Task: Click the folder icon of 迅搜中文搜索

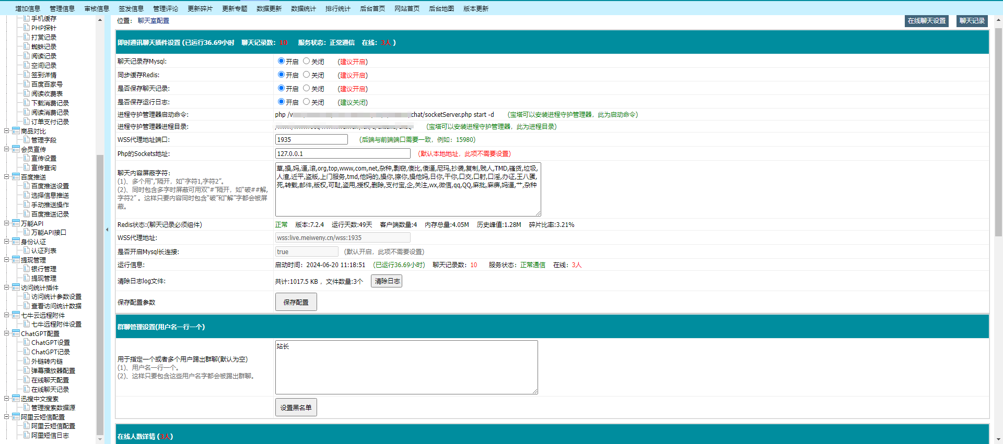Action: pyautogui.click(x=16, y=399)
